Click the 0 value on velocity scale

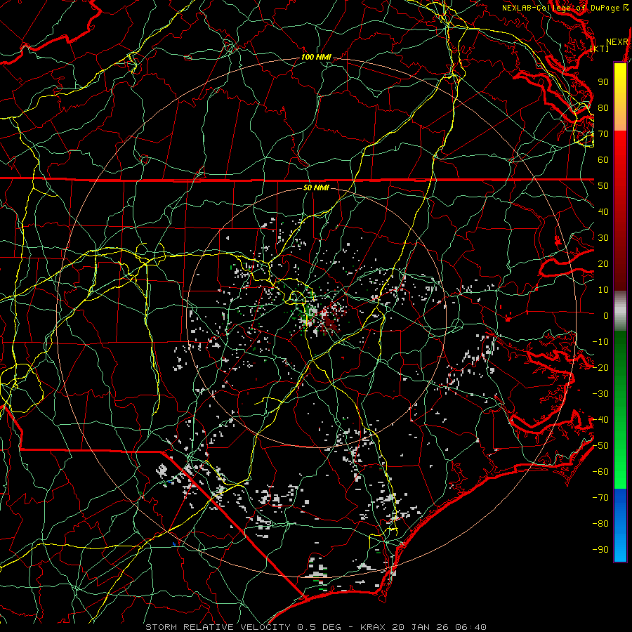[x=606, y=315]
